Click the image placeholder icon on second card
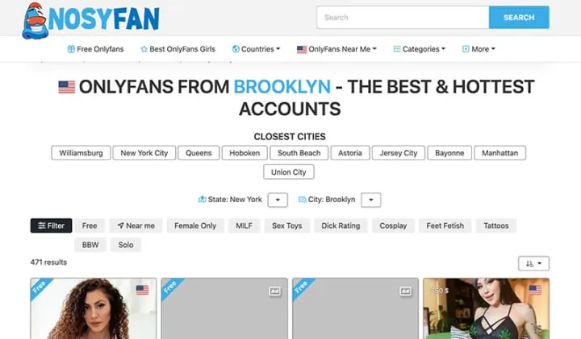Screen dimensions: 581x339 [274, 291]
